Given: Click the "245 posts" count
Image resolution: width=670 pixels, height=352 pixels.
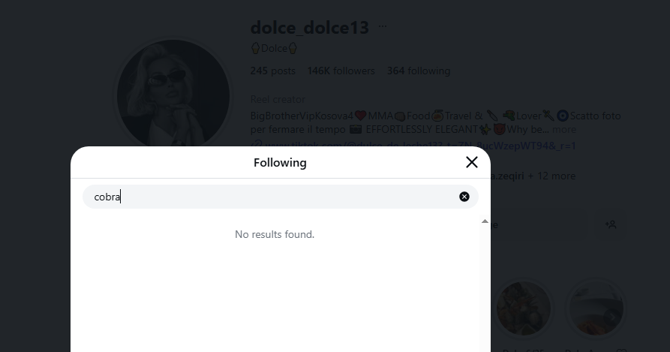Looking at the screenshot, I should (x=272, y=71).
